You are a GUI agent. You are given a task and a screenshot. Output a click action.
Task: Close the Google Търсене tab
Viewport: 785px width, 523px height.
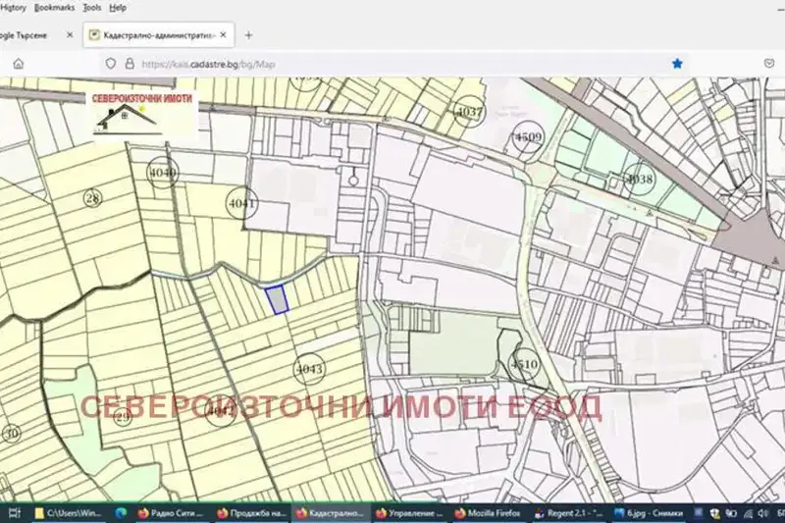(70, 35)
